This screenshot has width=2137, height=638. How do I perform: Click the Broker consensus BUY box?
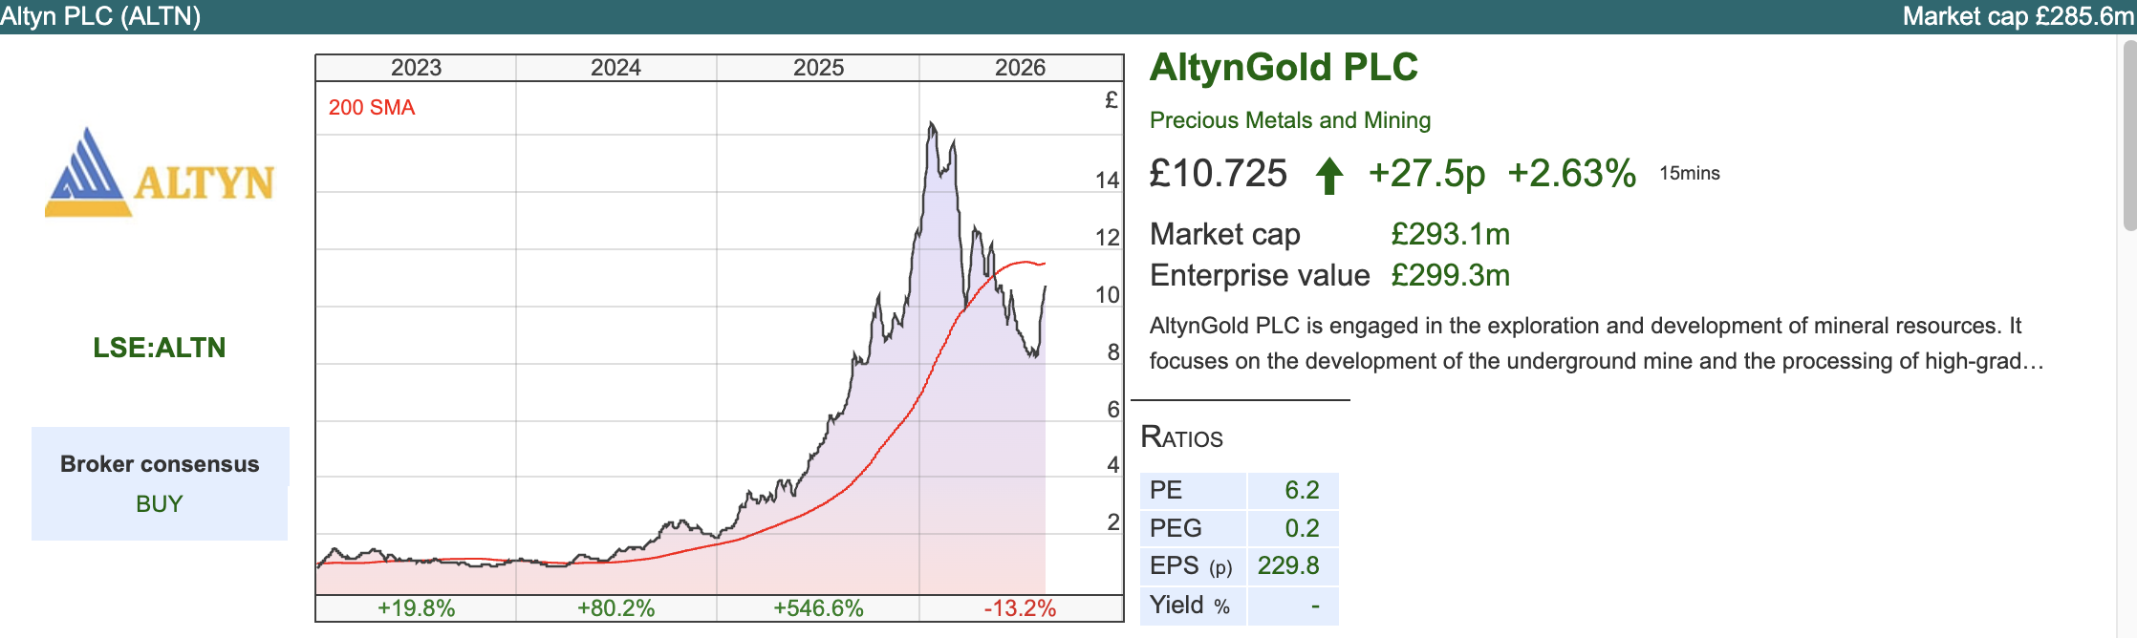[x=160, y=483]
